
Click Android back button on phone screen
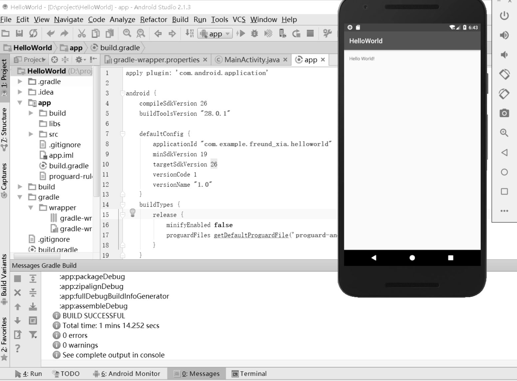[x=374, y=258]
